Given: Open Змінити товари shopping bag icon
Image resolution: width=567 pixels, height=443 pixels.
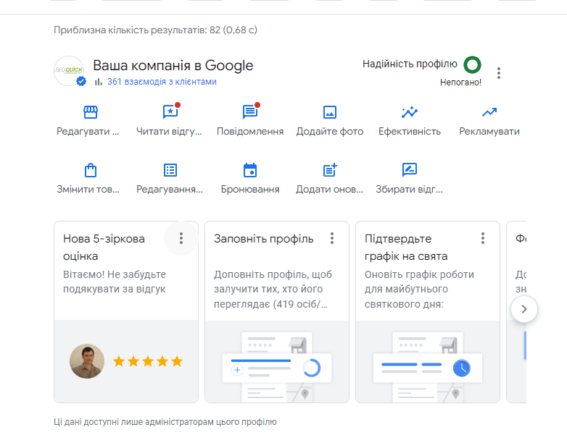Looking at the screenshot, I should pyautogui.click(x=91, y=170).
